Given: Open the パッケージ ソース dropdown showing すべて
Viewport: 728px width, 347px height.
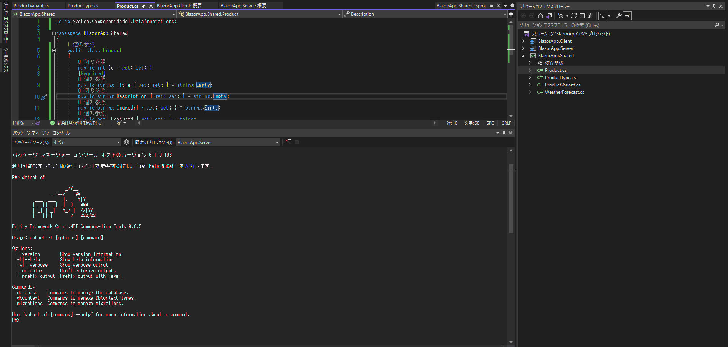Looking at the screenshot, I should [x=86, y=143].
